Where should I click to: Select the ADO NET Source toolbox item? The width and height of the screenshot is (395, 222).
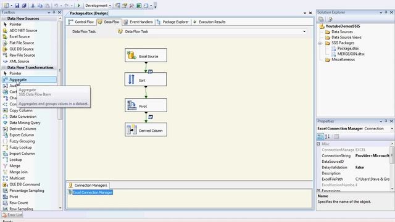[23, 30]
